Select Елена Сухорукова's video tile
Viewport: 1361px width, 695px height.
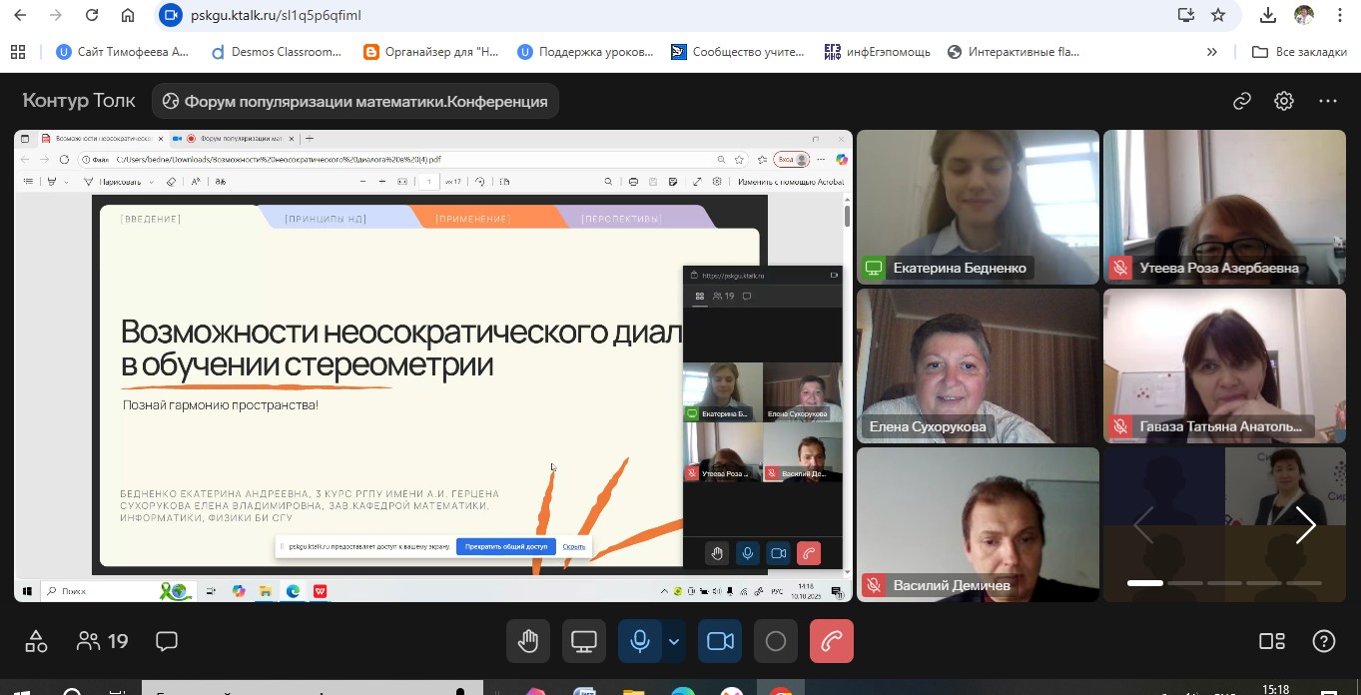point(978,365)
